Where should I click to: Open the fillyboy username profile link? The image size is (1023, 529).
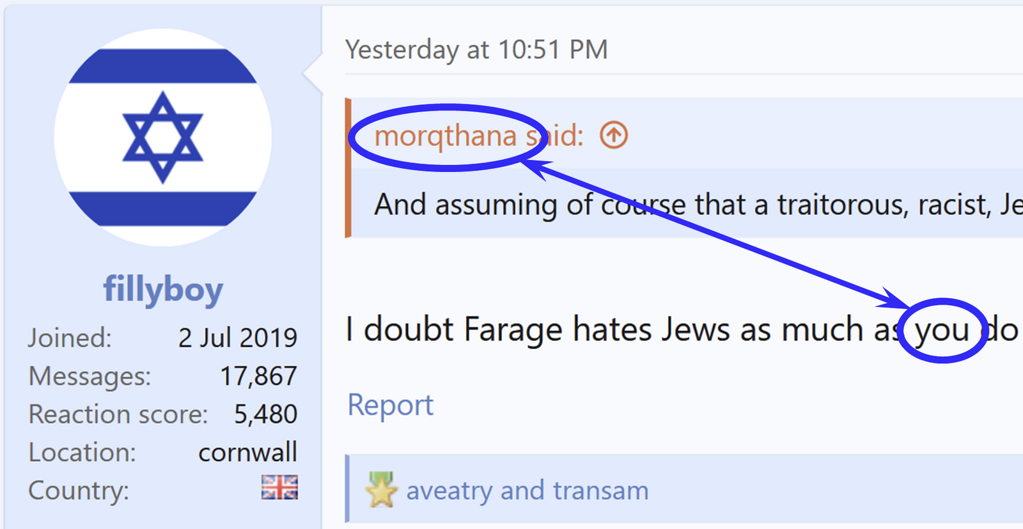(x=163, y=290)
